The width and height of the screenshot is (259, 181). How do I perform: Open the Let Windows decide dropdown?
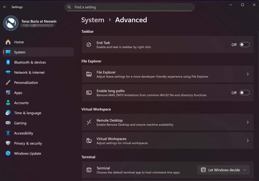pyautogui.click(x=223, y=170)
